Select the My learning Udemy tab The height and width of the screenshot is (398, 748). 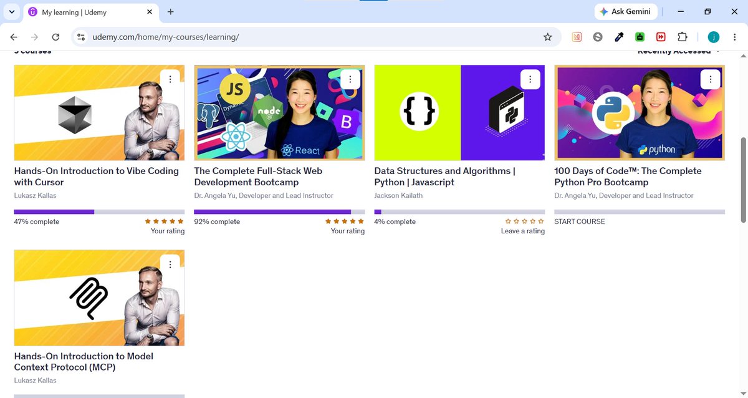(91, 12)
